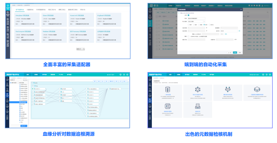The width and height of the screenshot is (277, 143).
Task: Click the top sidebar icon in adapter panel
Action: (x=8, y=7)
